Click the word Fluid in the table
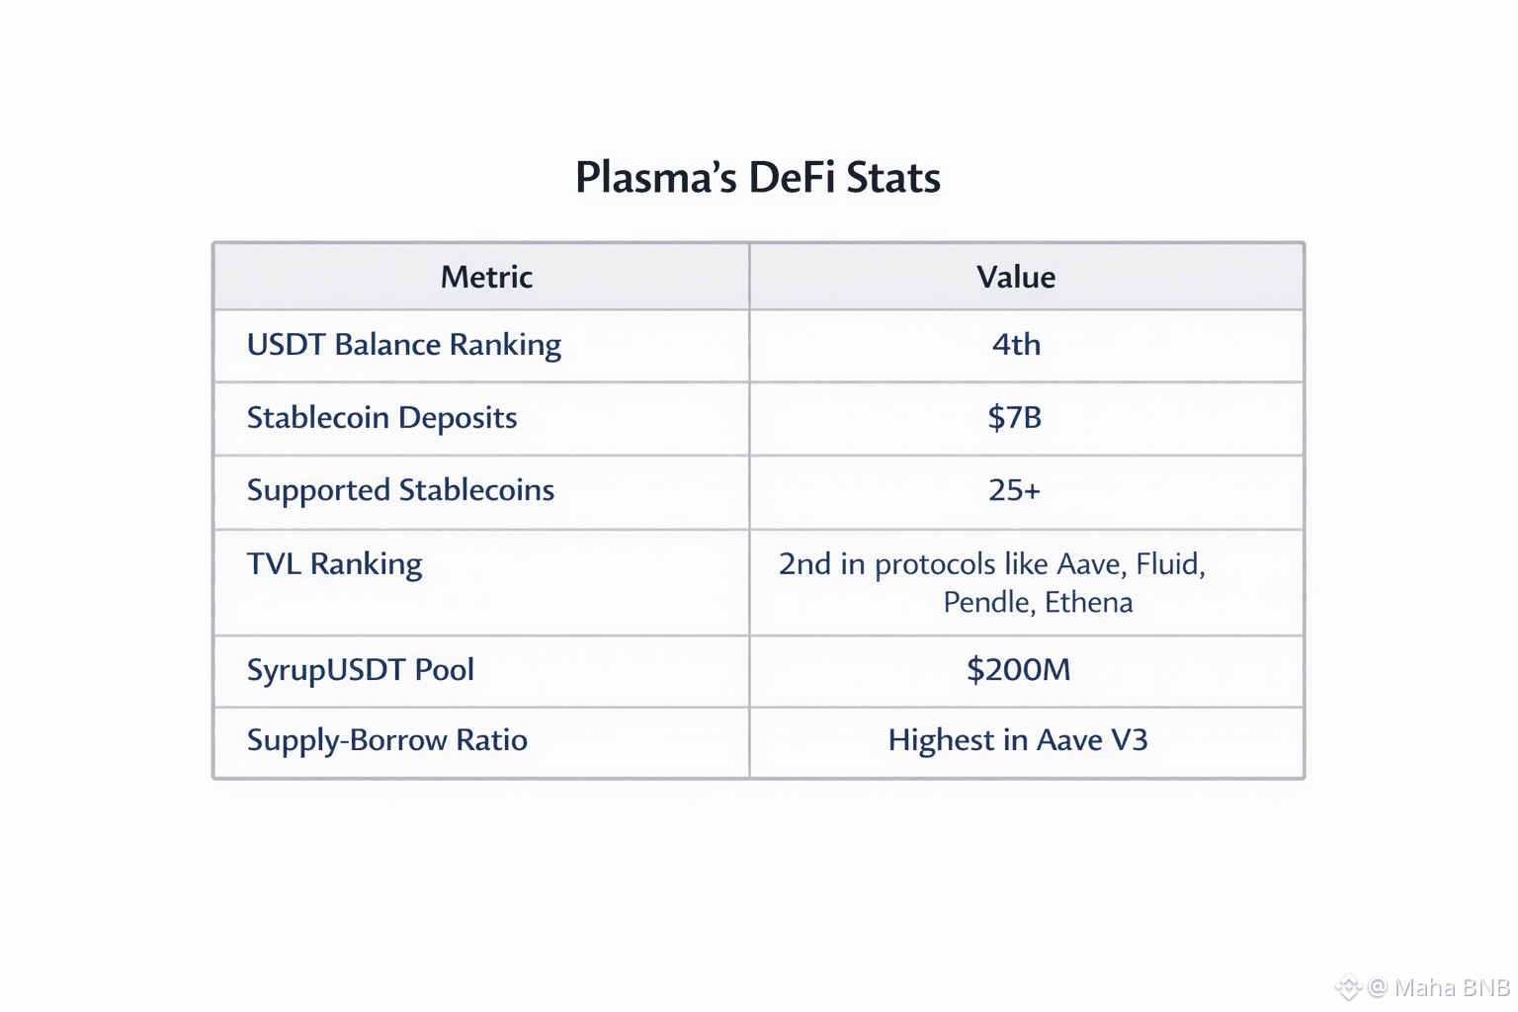The height and width of the screenshot is (1012, 1518). [1169, 564]
